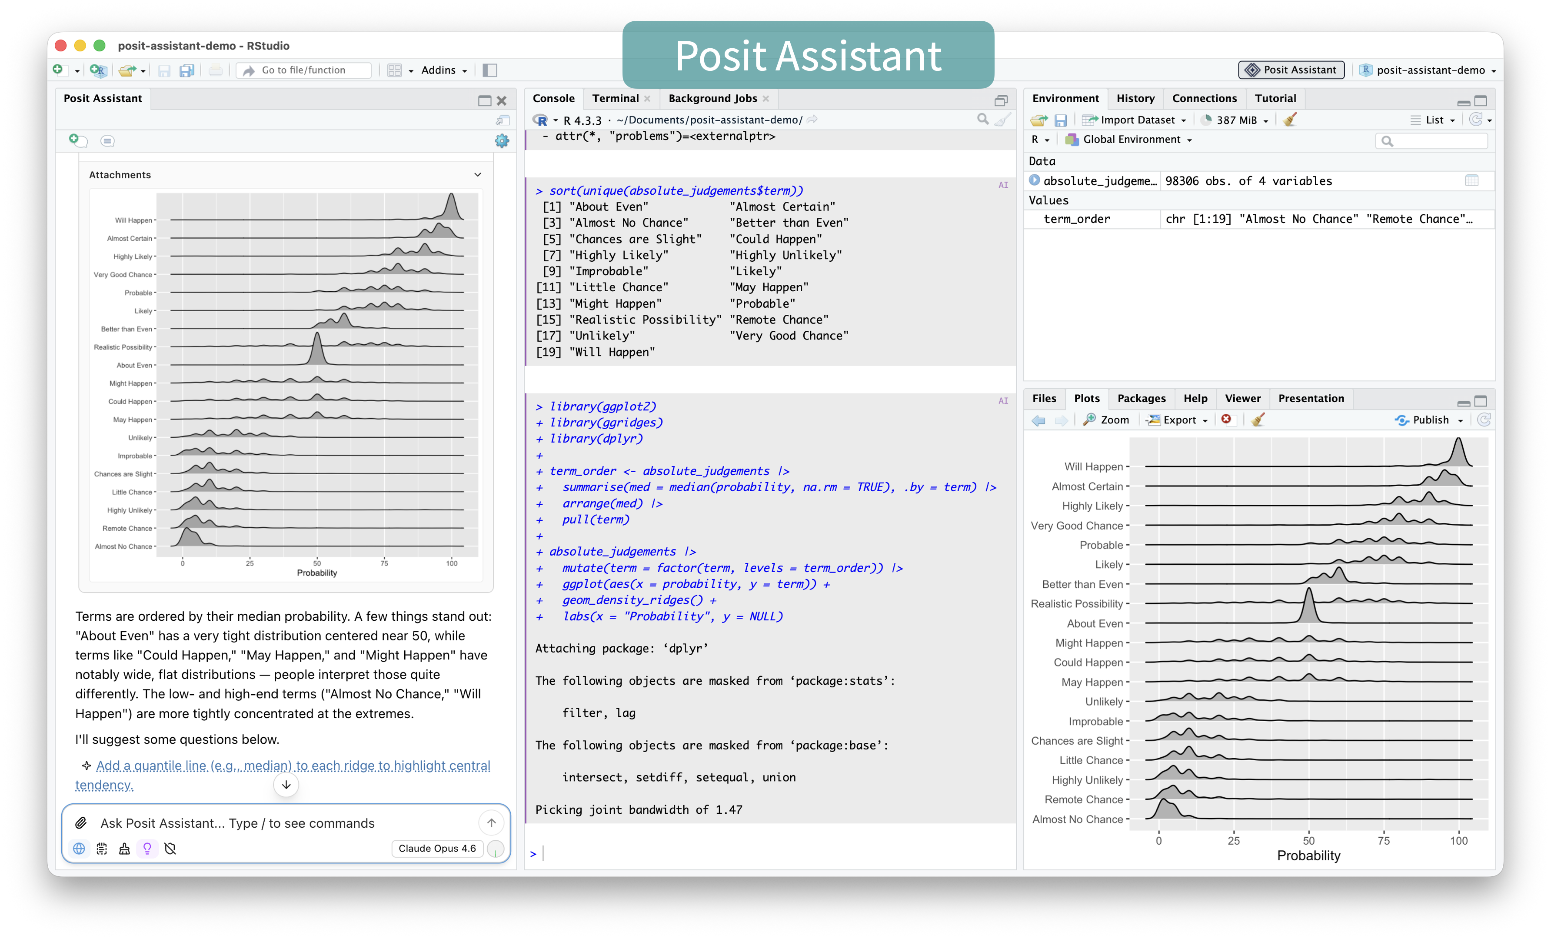The width and height of the screenshot is (1551, 939).
Task: Clear all plots with the broom
Action: [x=1258, y=419]
